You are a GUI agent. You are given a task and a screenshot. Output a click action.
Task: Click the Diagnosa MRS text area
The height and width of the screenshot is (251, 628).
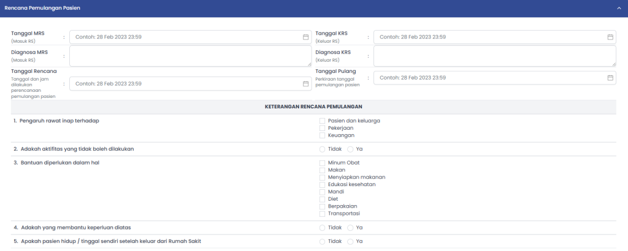(x=190, y=56)
